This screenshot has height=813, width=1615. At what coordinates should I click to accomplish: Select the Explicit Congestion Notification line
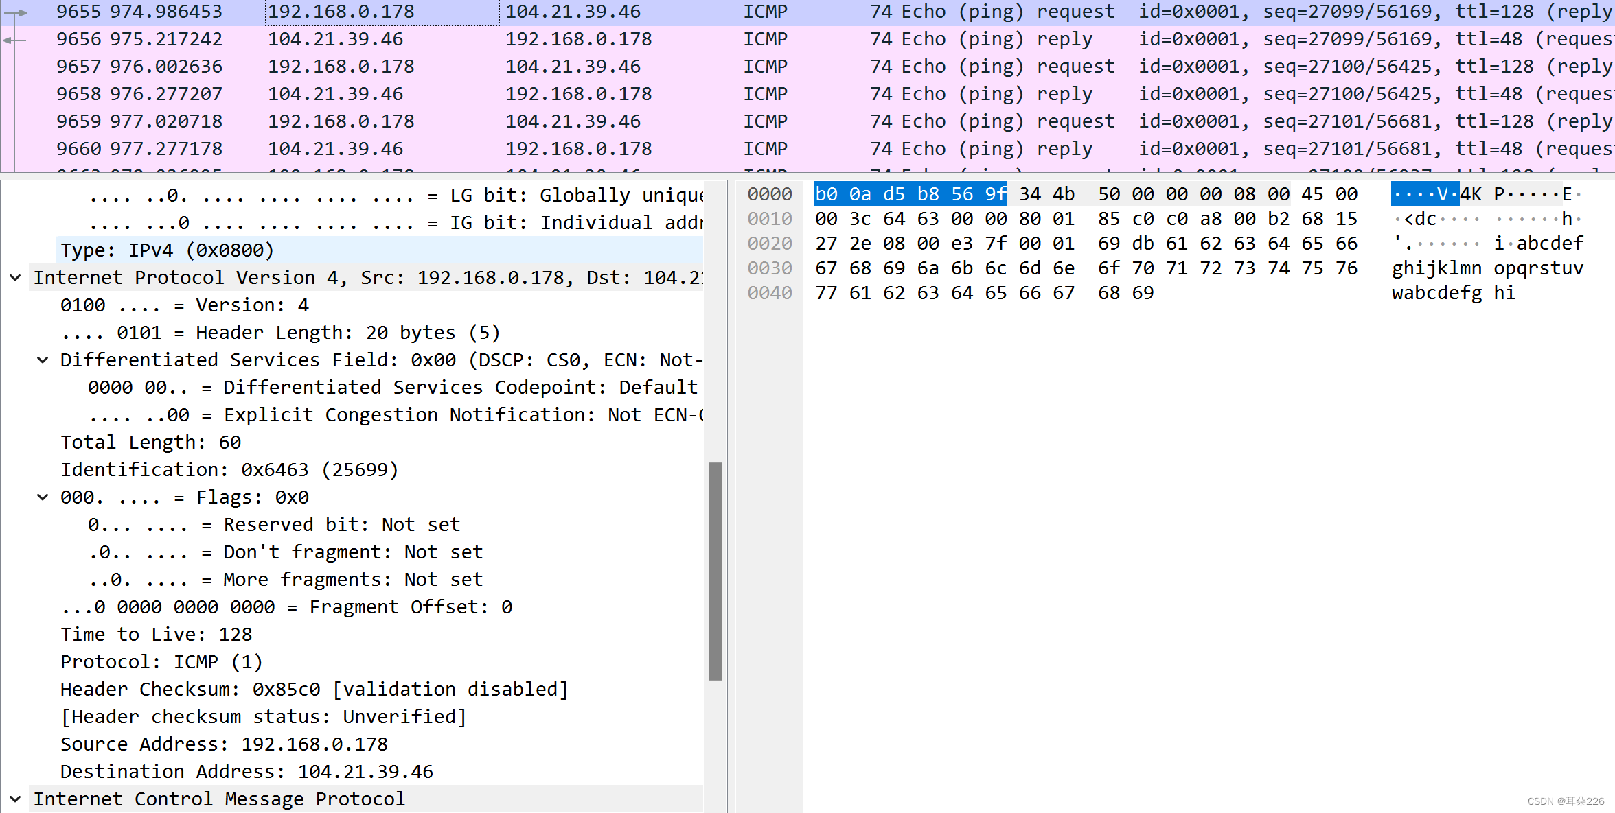pos(395,415)
